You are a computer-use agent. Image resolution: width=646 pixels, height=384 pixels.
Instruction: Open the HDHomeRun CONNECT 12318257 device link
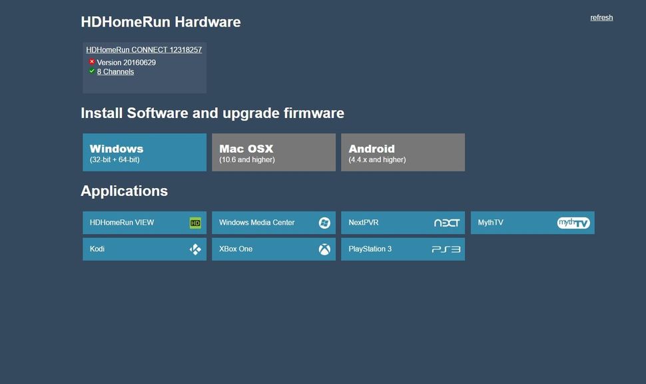click(144, 50)
